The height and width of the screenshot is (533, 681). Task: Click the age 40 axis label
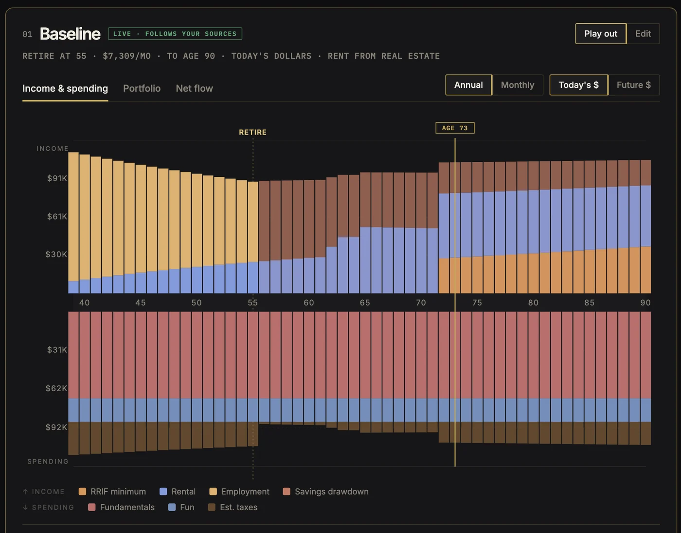(x=85, y=303)
